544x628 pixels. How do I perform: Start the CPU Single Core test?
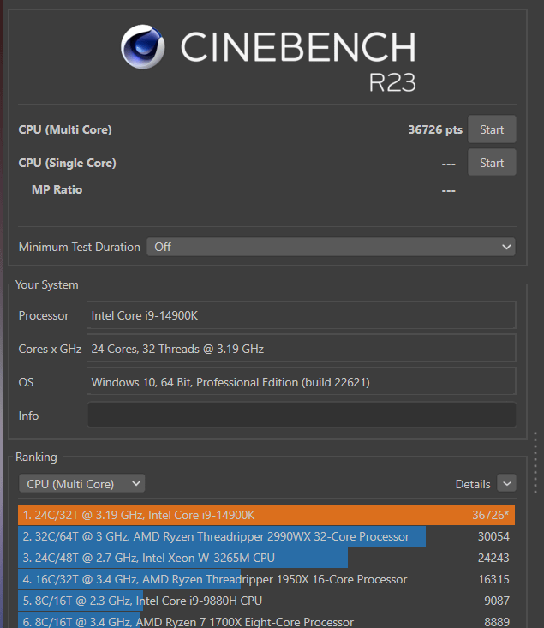tap(492, 163)
